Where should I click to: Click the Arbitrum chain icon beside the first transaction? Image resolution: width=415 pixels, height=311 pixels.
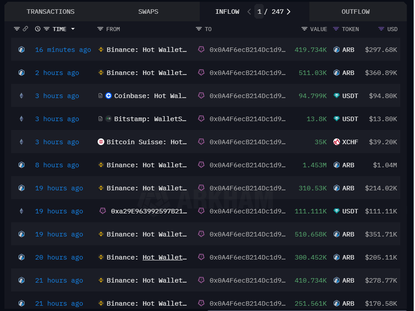[x=21, y=50]
